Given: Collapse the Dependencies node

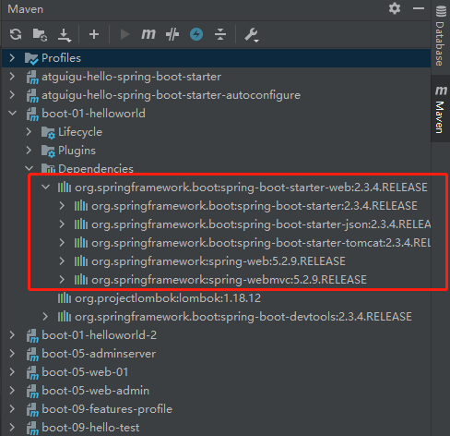Looking at the screenshot, I should point(29,168).
